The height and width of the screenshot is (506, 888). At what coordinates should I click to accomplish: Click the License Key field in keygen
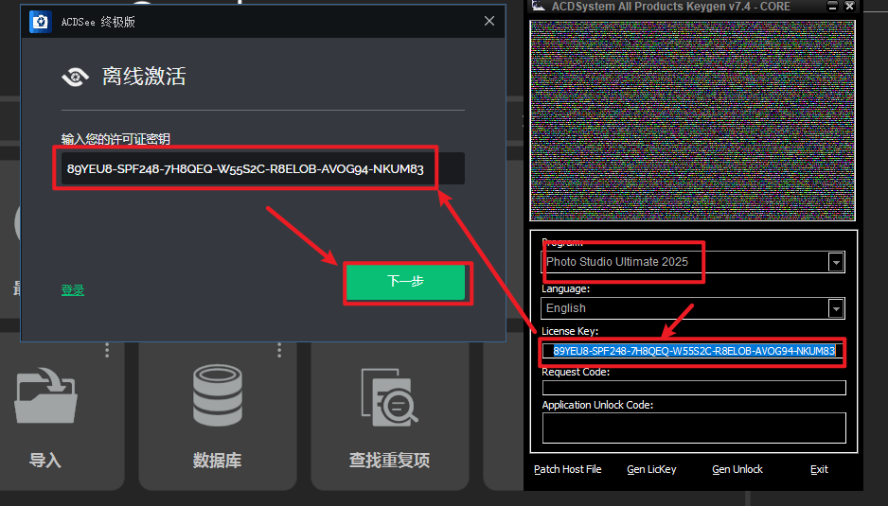point(693,351)
